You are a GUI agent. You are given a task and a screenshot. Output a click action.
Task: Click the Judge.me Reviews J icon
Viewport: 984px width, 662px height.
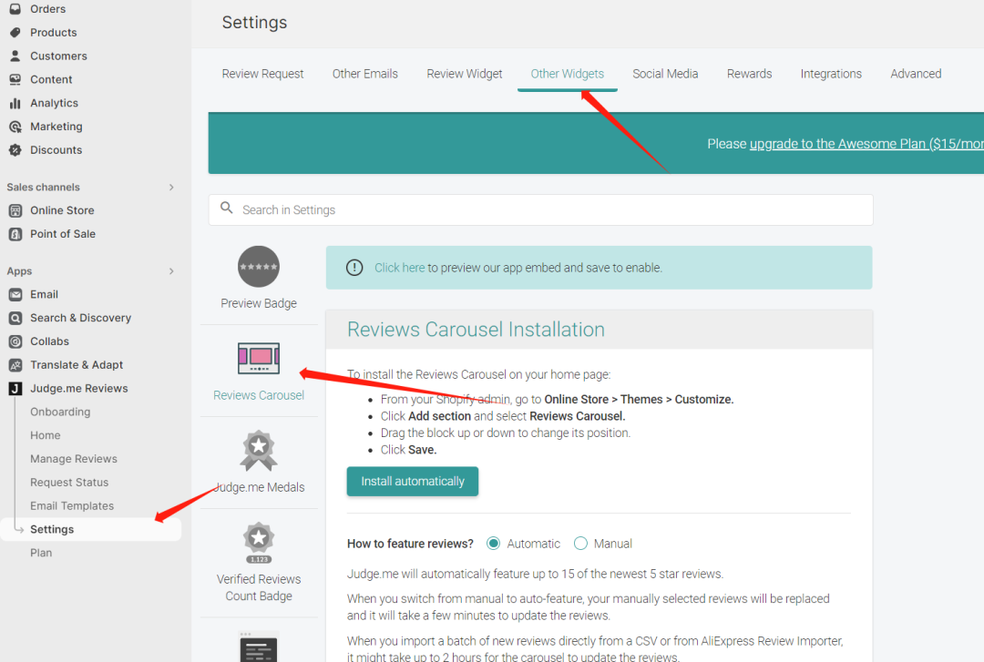(15, 389)
